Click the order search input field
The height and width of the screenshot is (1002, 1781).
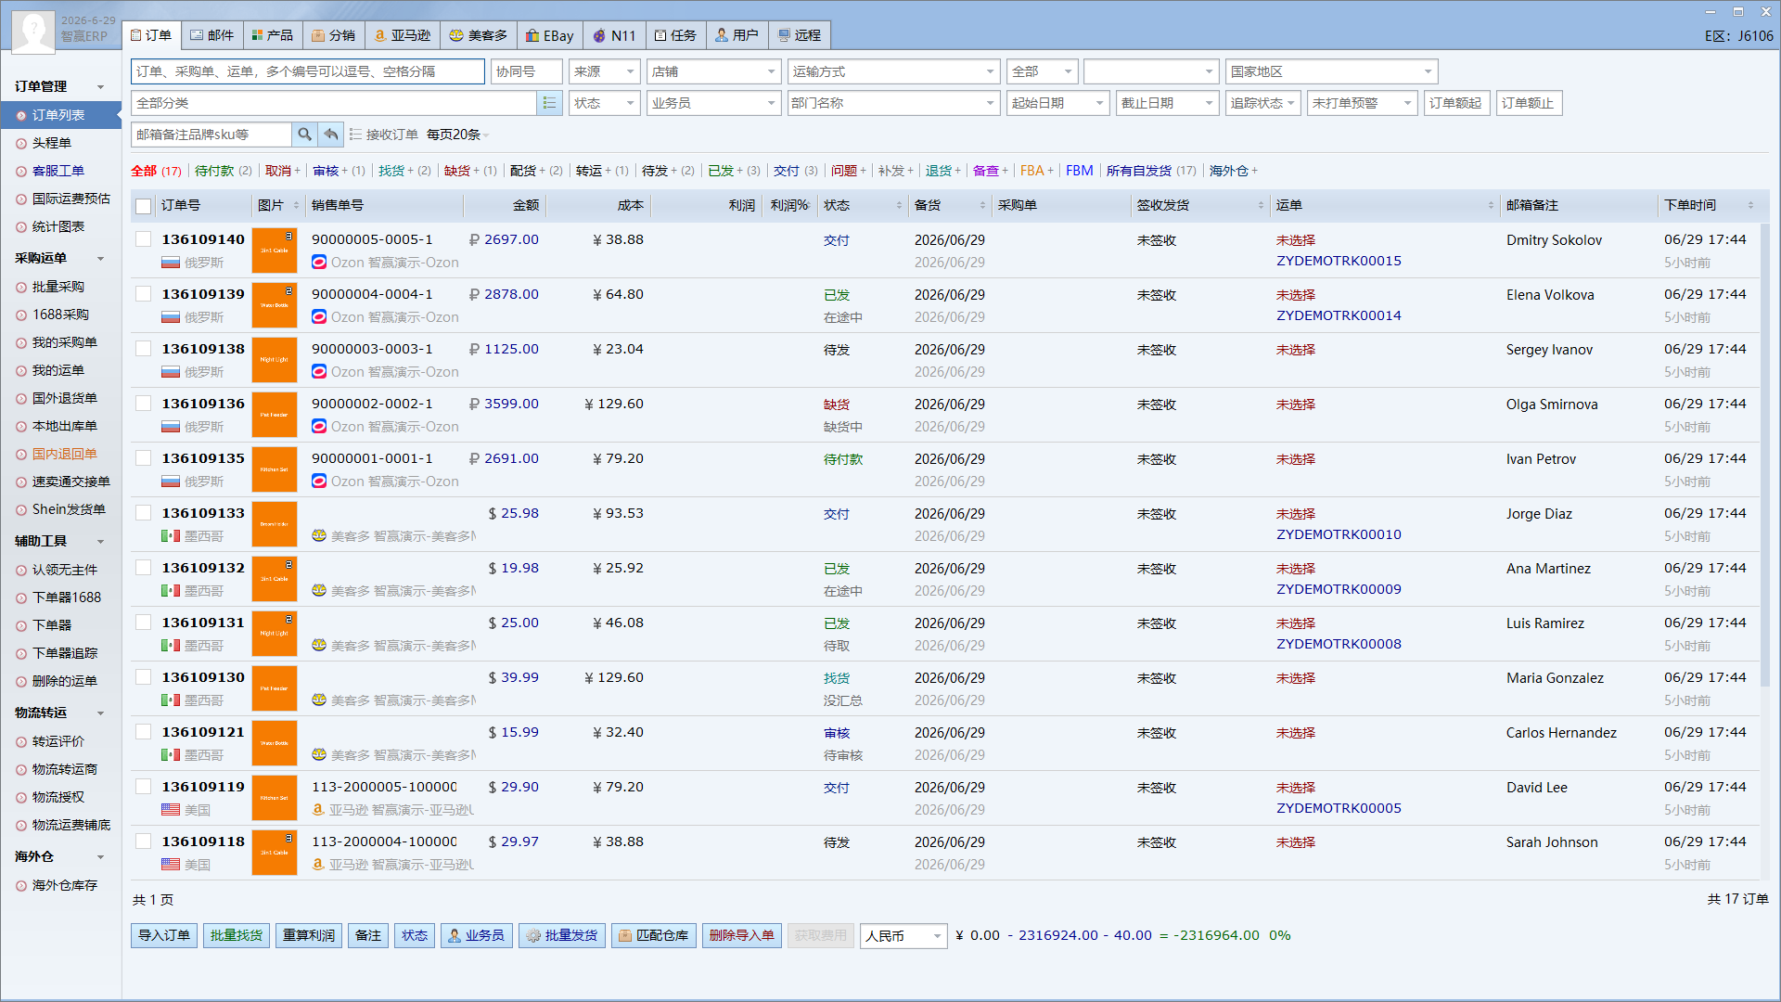[308, 71]
